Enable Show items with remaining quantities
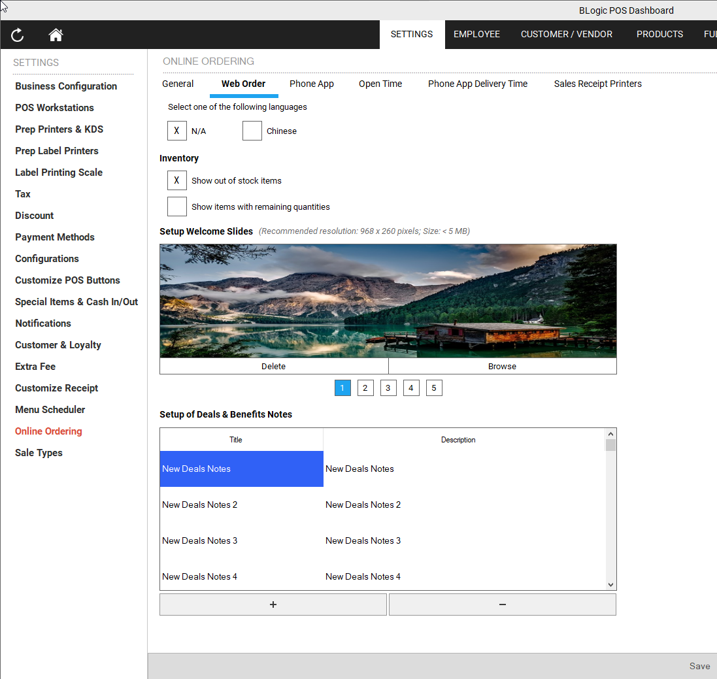The height and width of the screenshot is (679, 717). (176, 206)
